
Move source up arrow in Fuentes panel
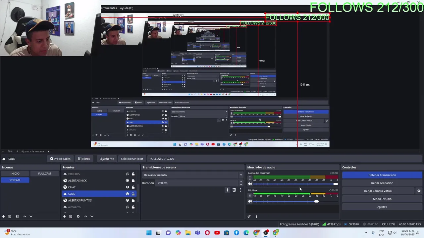pos(85,217)
